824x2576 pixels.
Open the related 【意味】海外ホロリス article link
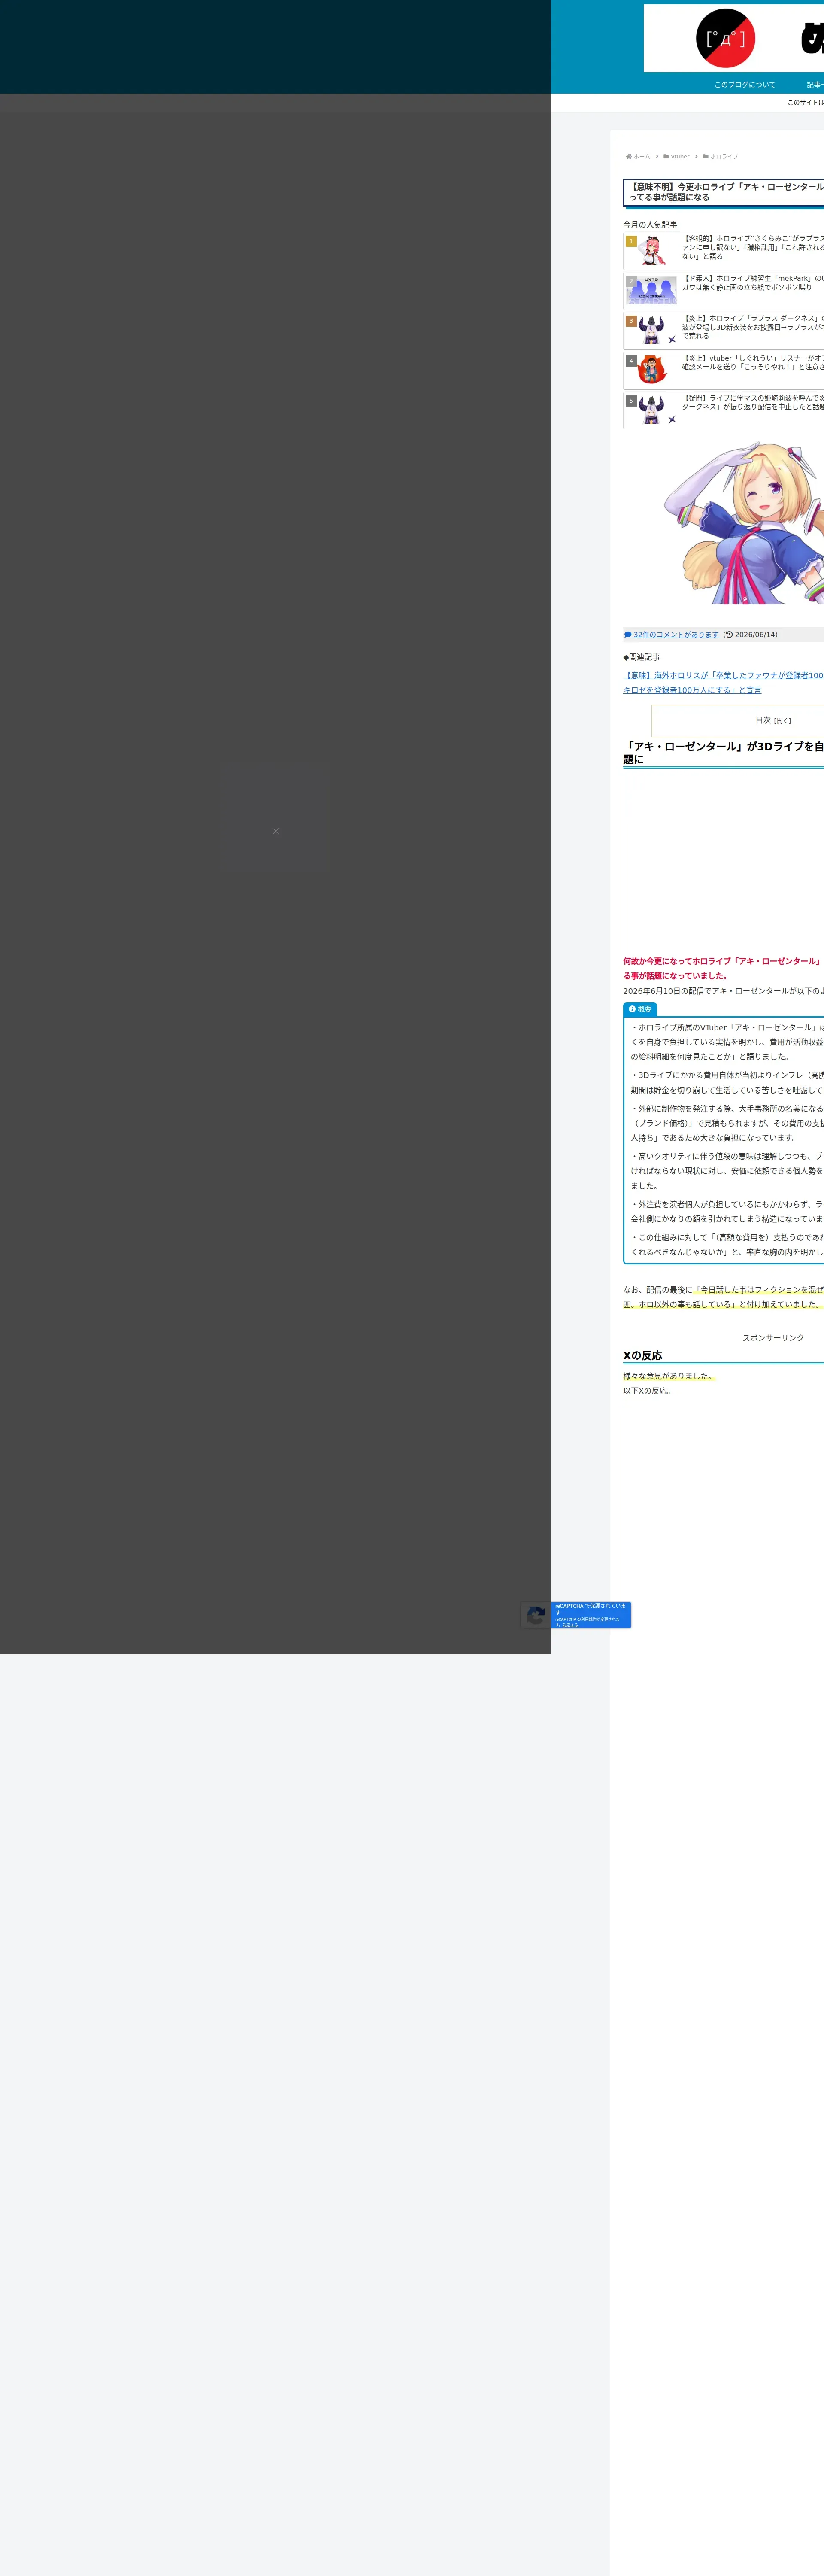click(x=723, y=683)
